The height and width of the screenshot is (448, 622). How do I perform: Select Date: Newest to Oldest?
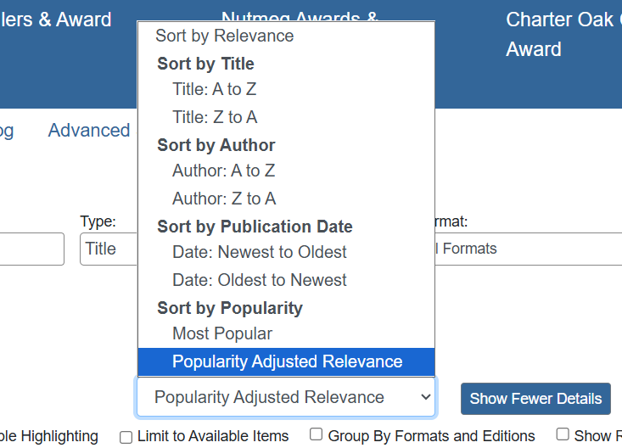(259, 252)
